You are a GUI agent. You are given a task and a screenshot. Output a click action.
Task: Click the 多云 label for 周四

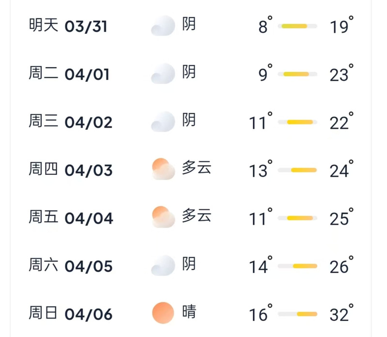pyautogui.click(x=197, y=168)
